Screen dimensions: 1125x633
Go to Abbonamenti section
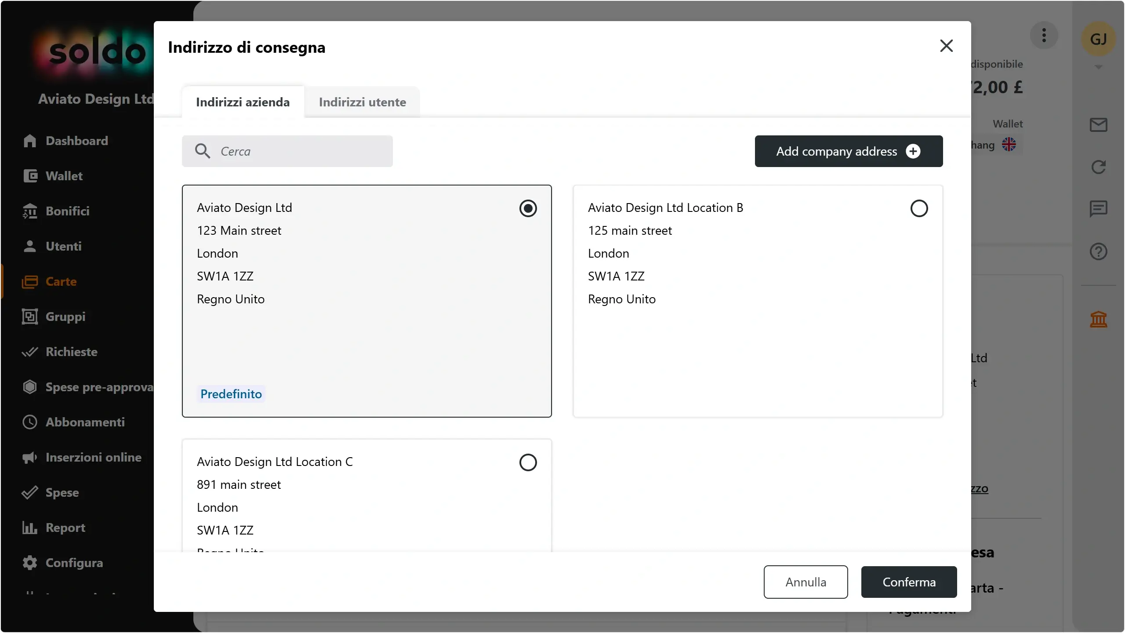tap(73, 422)
